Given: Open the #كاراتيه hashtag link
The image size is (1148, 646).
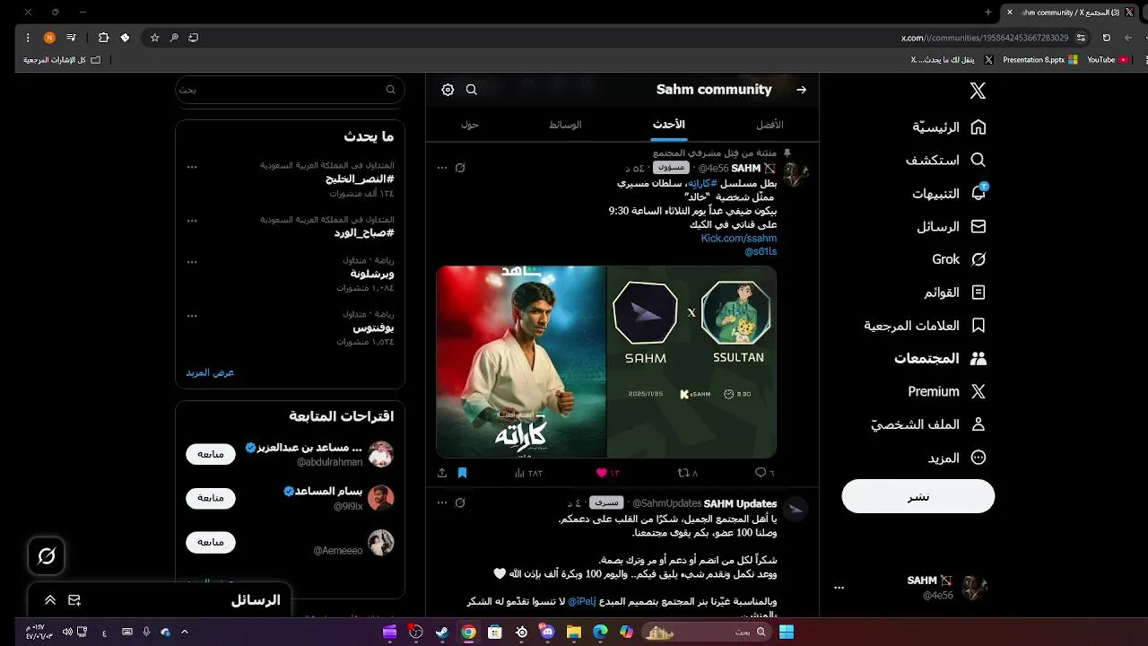Looking at the screenshot, I should pos(703,183).
